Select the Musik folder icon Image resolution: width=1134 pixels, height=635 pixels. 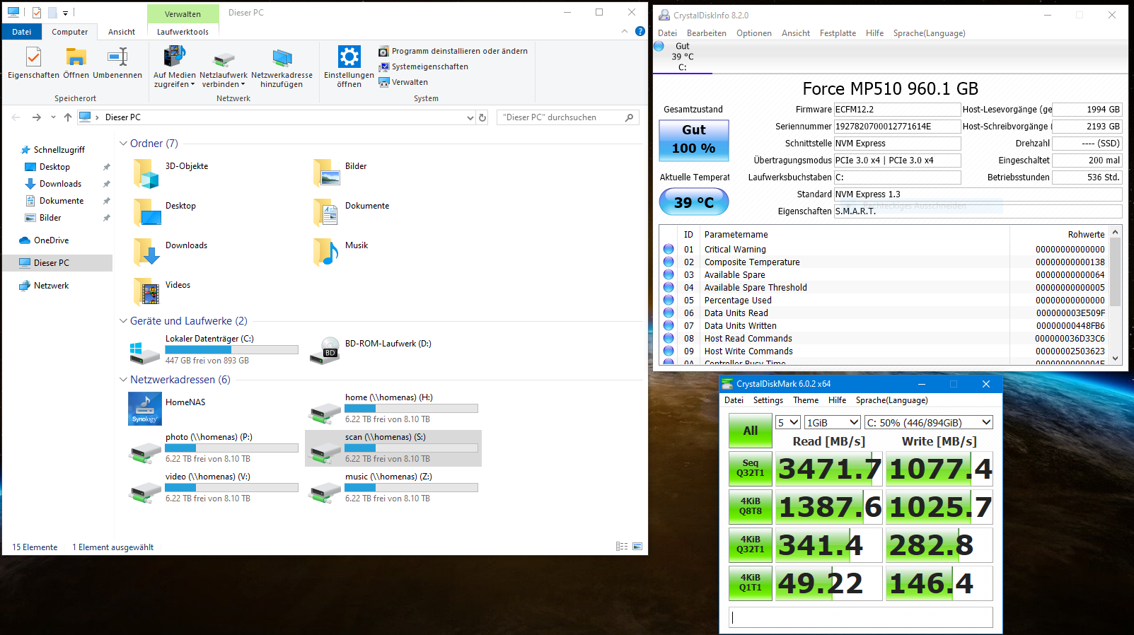326,252
